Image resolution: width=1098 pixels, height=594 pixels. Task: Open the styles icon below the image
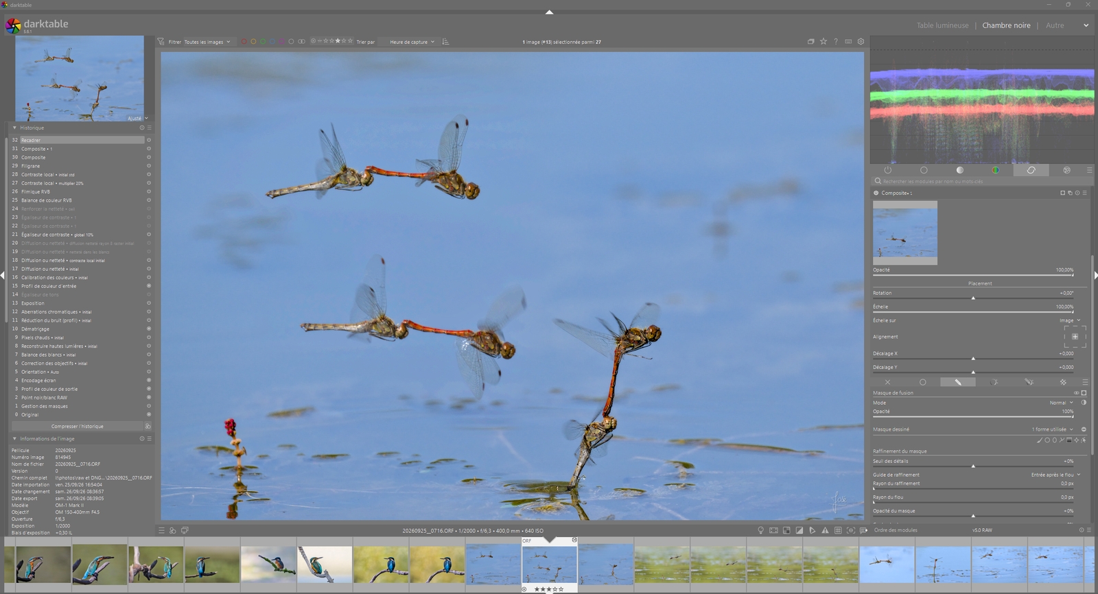point(173,530)
